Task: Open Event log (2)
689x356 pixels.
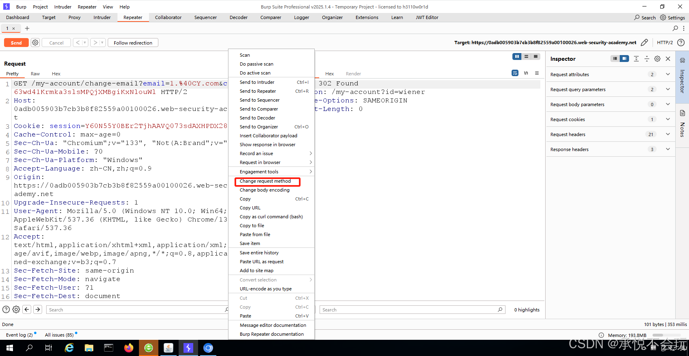Action: click(19, 335)
